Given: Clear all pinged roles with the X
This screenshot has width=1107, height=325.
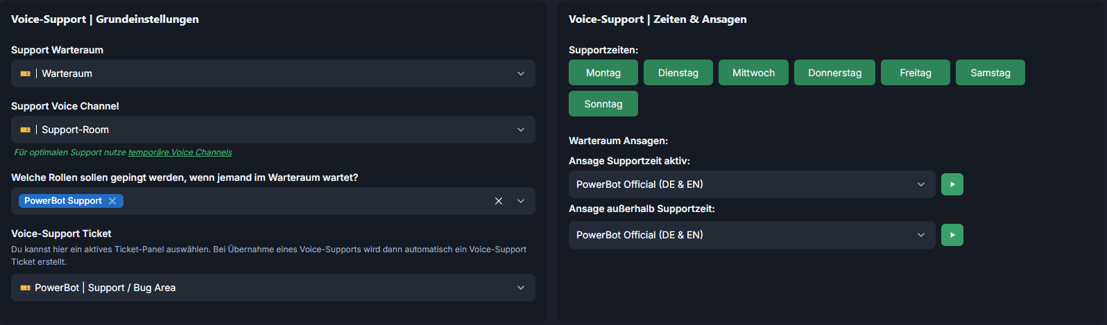Looking at the screenshot, I should click(498, 201).
